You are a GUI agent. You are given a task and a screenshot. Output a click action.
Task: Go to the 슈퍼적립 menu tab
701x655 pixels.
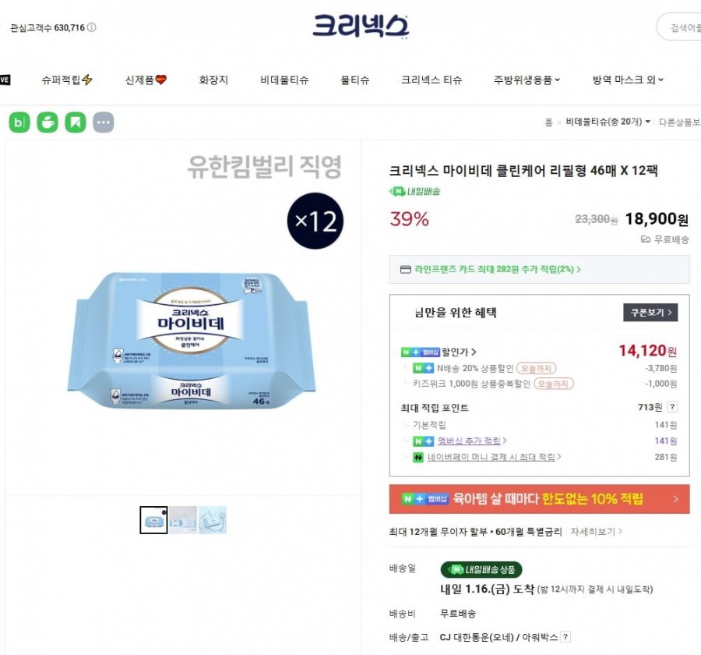[x=67, y=80]
